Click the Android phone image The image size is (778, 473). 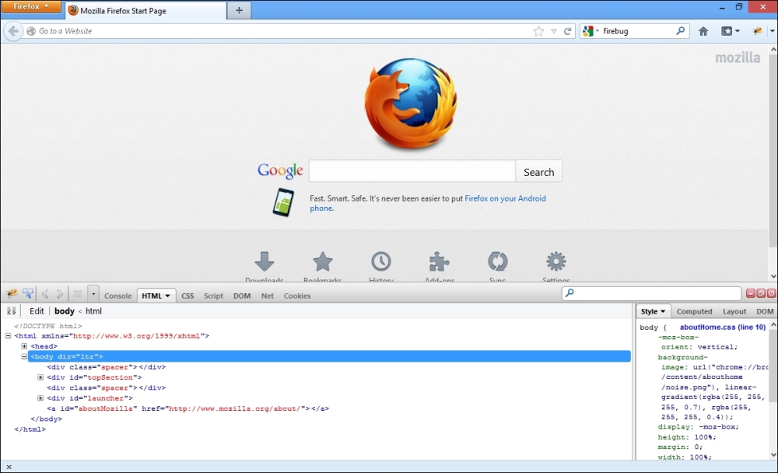pos(283,202)
